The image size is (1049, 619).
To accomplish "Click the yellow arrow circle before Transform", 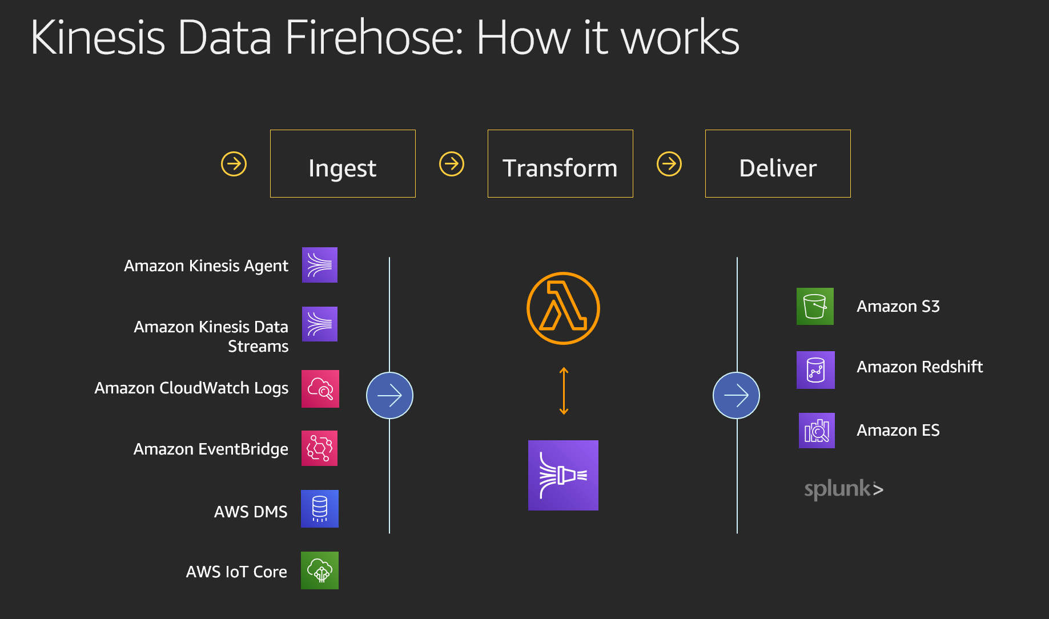I will pos(452,164).
